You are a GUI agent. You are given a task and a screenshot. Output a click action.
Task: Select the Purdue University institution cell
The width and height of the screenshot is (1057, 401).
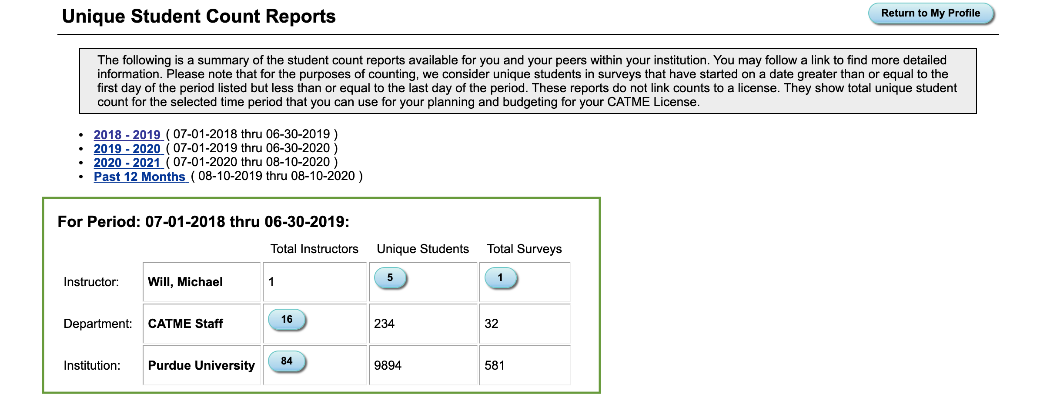click(x=201, y=365)
